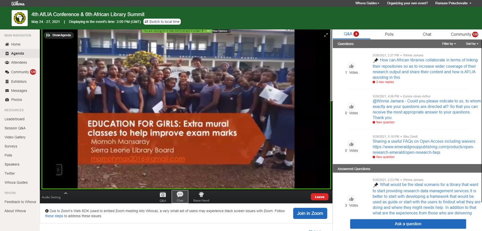Click the Community 120 badge in sidebar
Viewport: 482px width, 231px height.
(33, 72)
